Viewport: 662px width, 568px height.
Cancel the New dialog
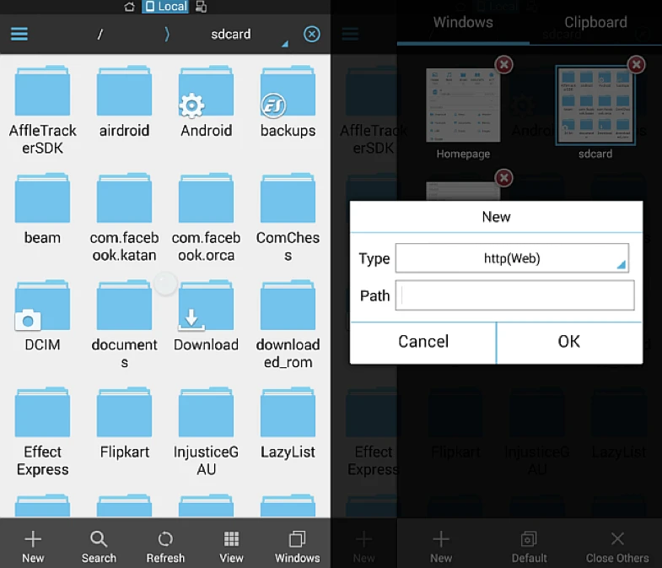pos(423,342)
